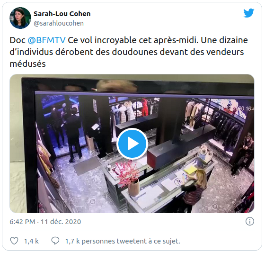This screenshot has width=265, height=253.
Task: Open the 6:42 PM · 11 déc. 2020 timestamp
Action: [x=45, y=222]
